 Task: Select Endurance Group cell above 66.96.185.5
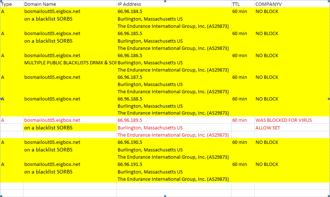(x=174, y=26)
